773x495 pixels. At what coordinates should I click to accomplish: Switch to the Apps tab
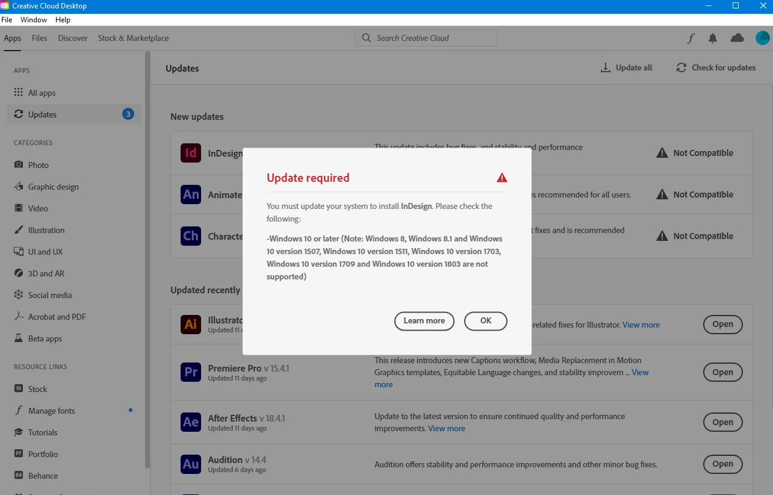(x=13, y=38)
